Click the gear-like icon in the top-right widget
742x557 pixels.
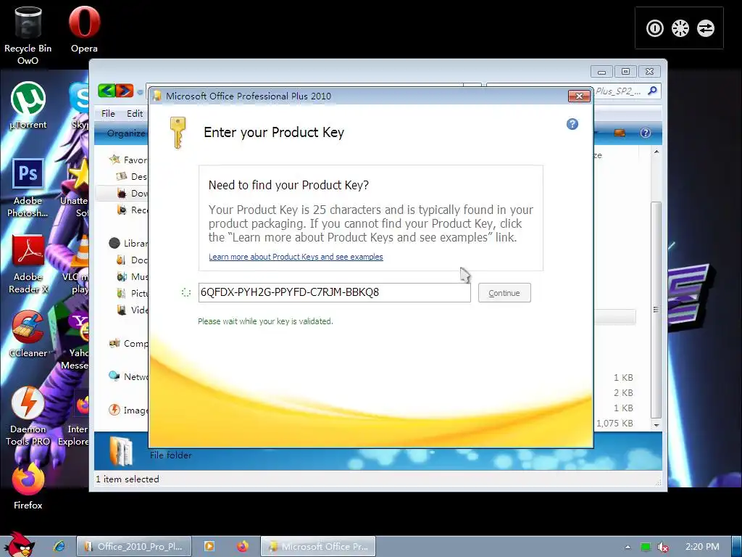coord(680,28)
